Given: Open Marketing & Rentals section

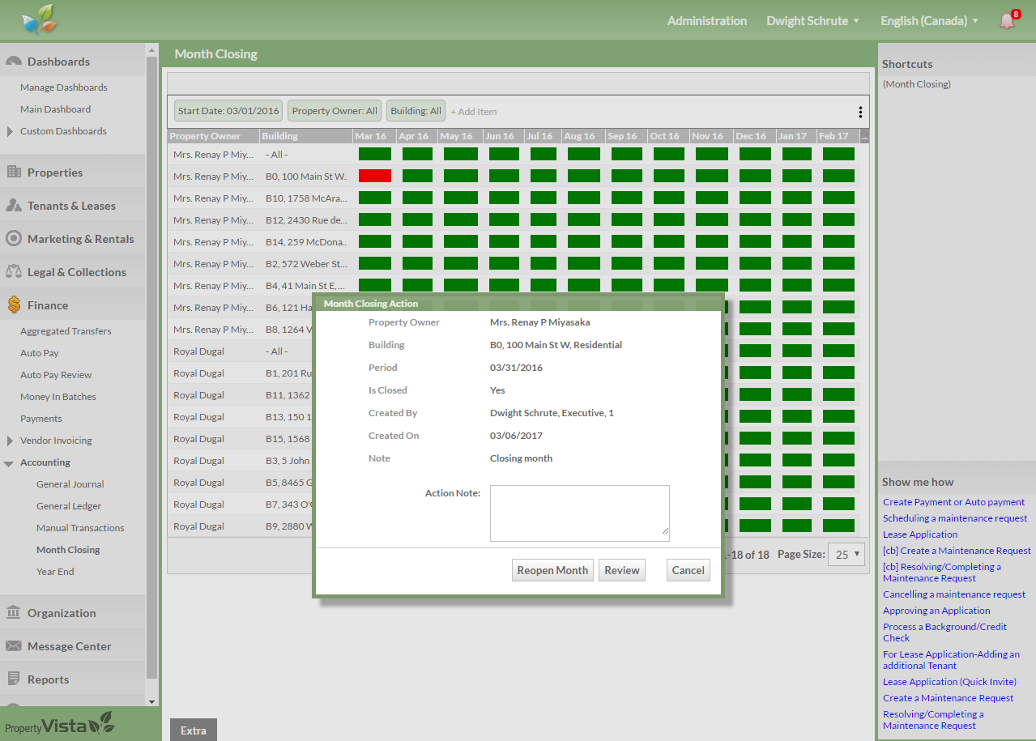Looking at the screenshot, I should pyautogui.click(x=80, y=239).
